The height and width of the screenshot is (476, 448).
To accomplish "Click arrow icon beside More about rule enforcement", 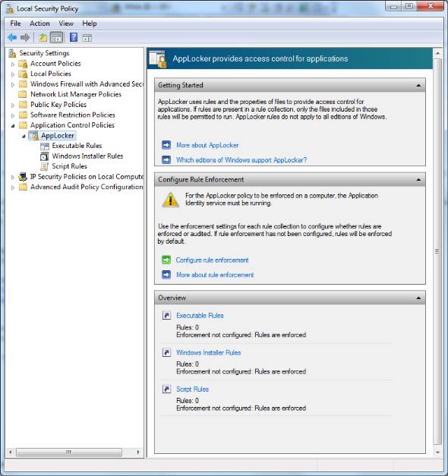I will coord(166,275).
